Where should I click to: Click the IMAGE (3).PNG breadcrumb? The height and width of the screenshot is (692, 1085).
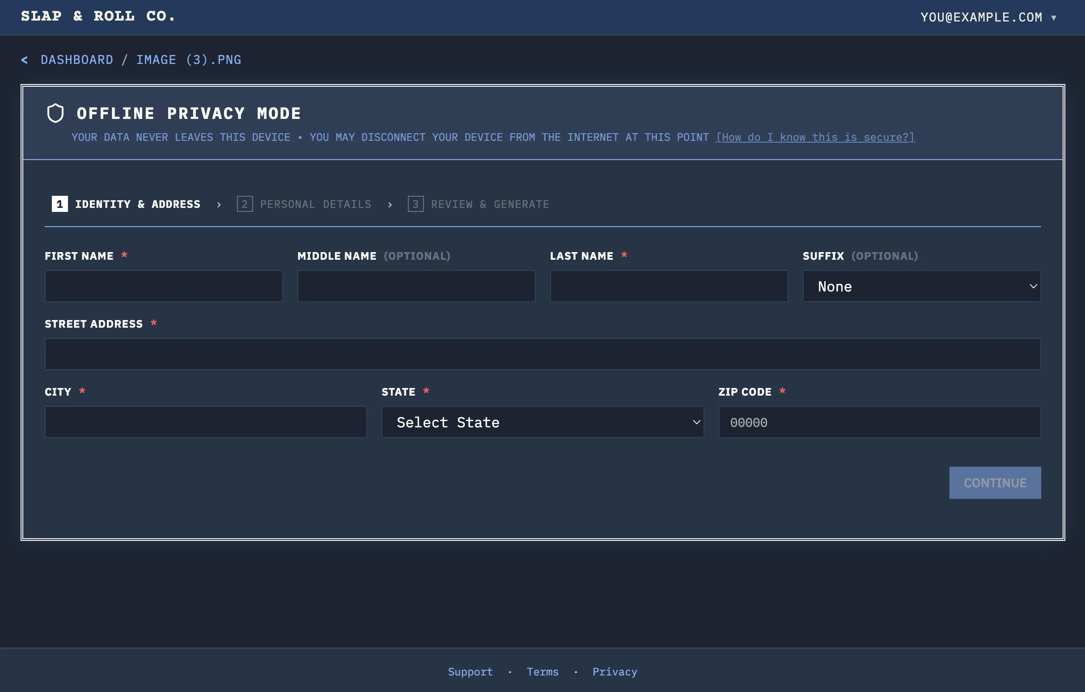[189, 60]
